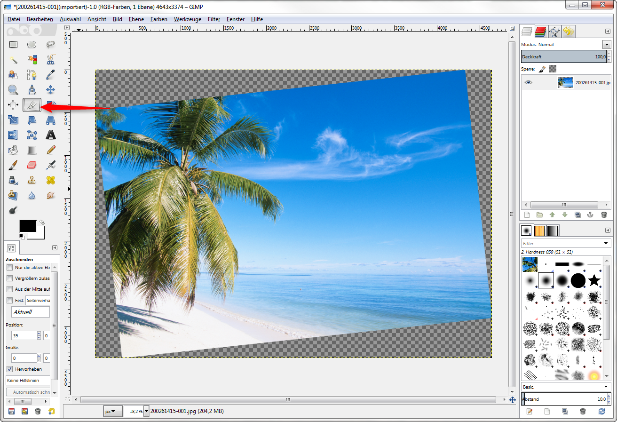Open the Filter menu
This screenshot has width=617, height=422.
point(214,19)
